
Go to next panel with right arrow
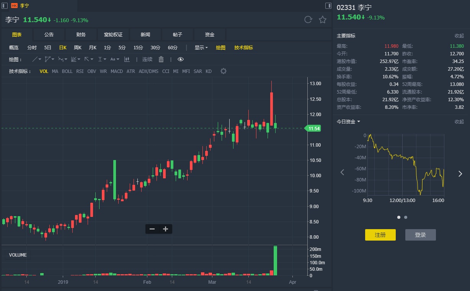[460, 174]
